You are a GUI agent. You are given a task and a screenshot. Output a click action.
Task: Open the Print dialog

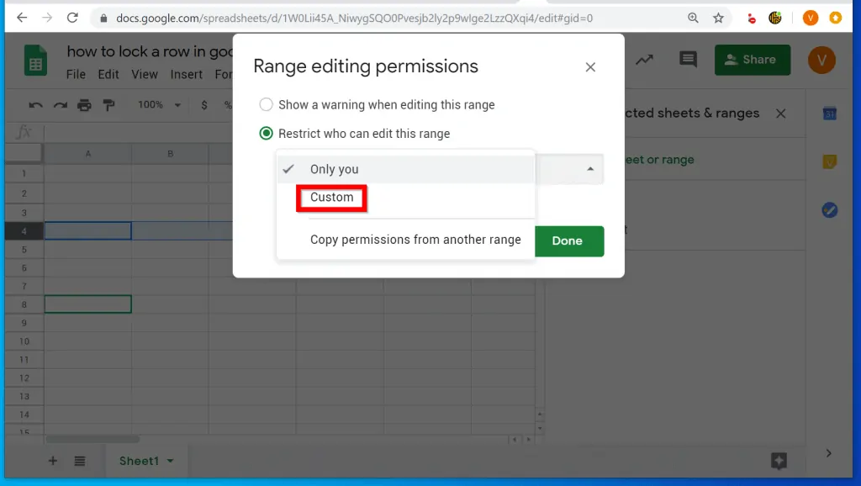82,105
